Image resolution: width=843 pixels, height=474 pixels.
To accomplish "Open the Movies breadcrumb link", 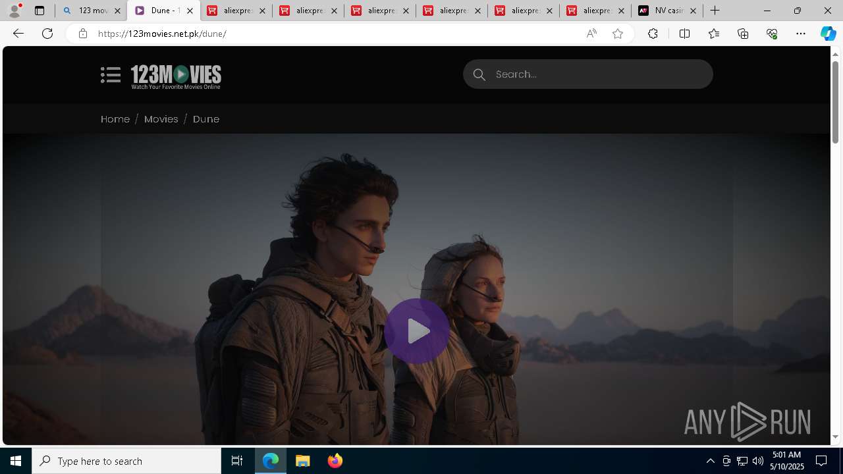I will 161,119.
